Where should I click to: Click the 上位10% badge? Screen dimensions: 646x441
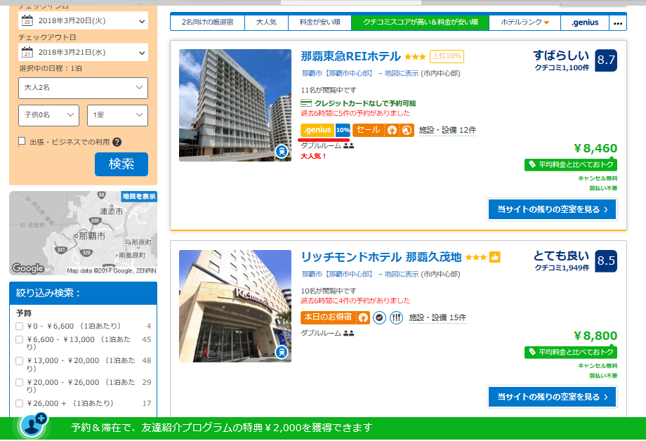tap(447, 56)
